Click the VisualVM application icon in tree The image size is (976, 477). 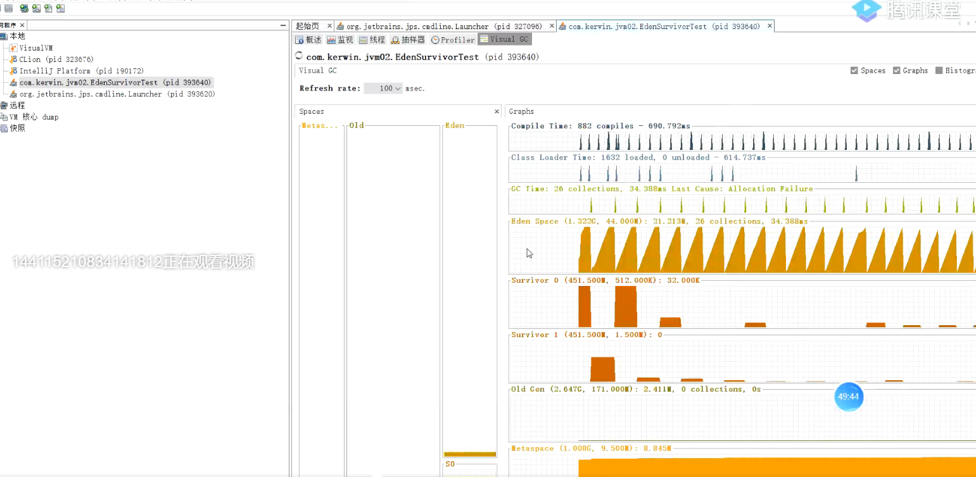pos(13,48)
